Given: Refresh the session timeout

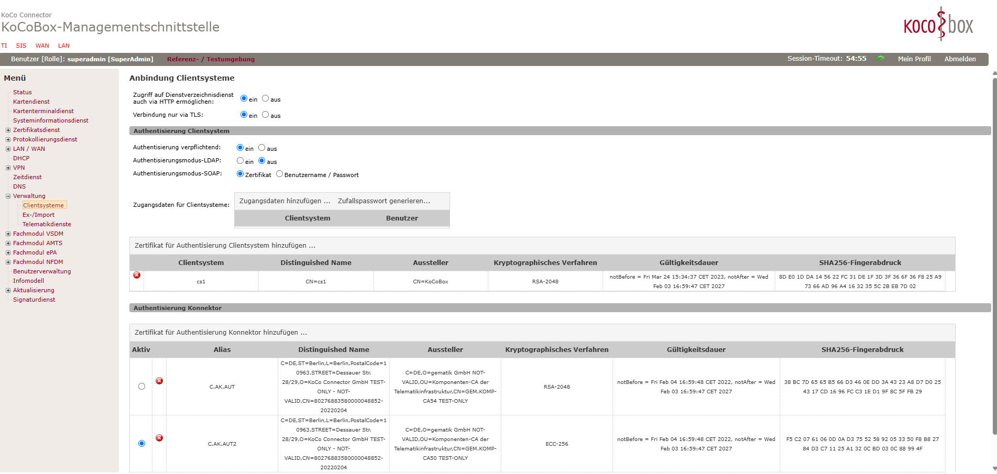Looking at the screenshot, I should pos(881,59).
